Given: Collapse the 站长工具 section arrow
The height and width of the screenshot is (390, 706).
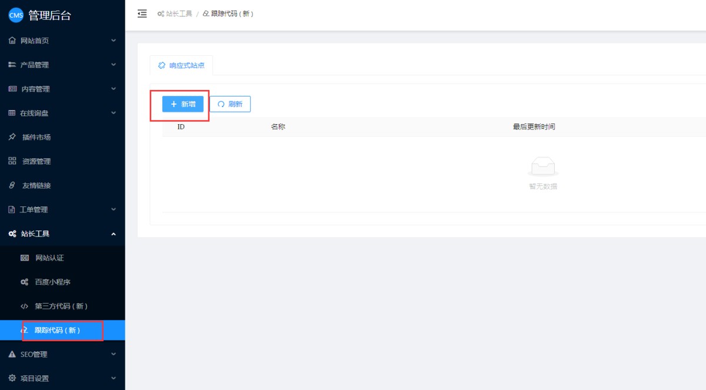Looking at the screenshot, I should pos(114,234).
